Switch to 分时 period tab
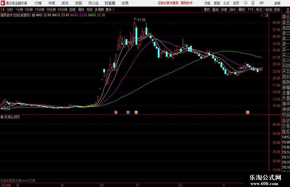Screen dimensions: 290x187 point(10,10)
